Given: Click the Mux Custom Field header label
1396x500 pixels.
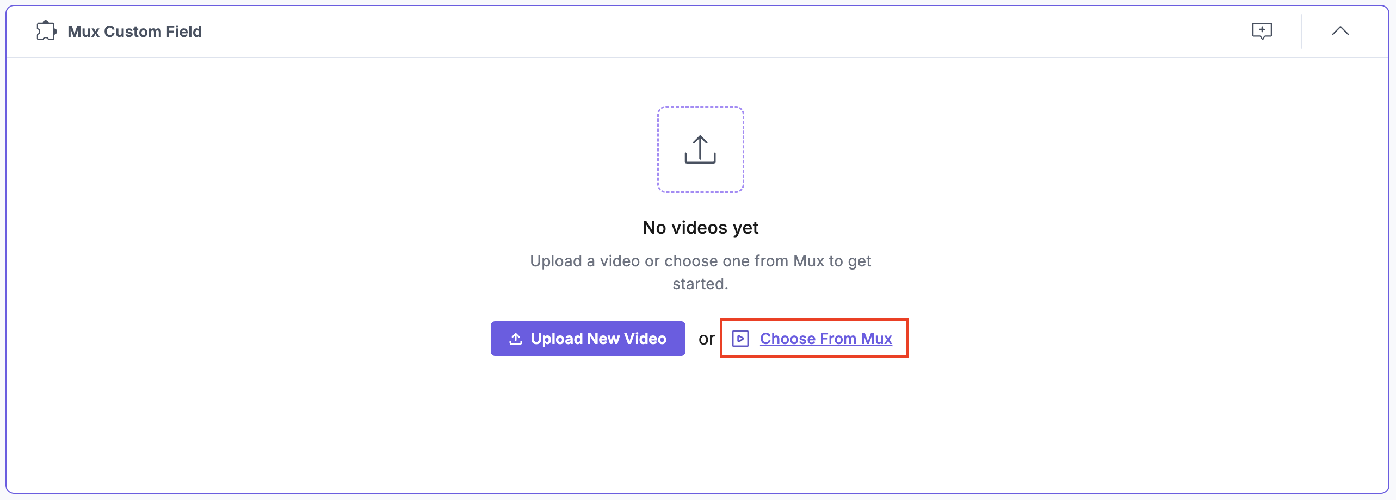Looking at the screenshot, I should [x=134, y=31].
